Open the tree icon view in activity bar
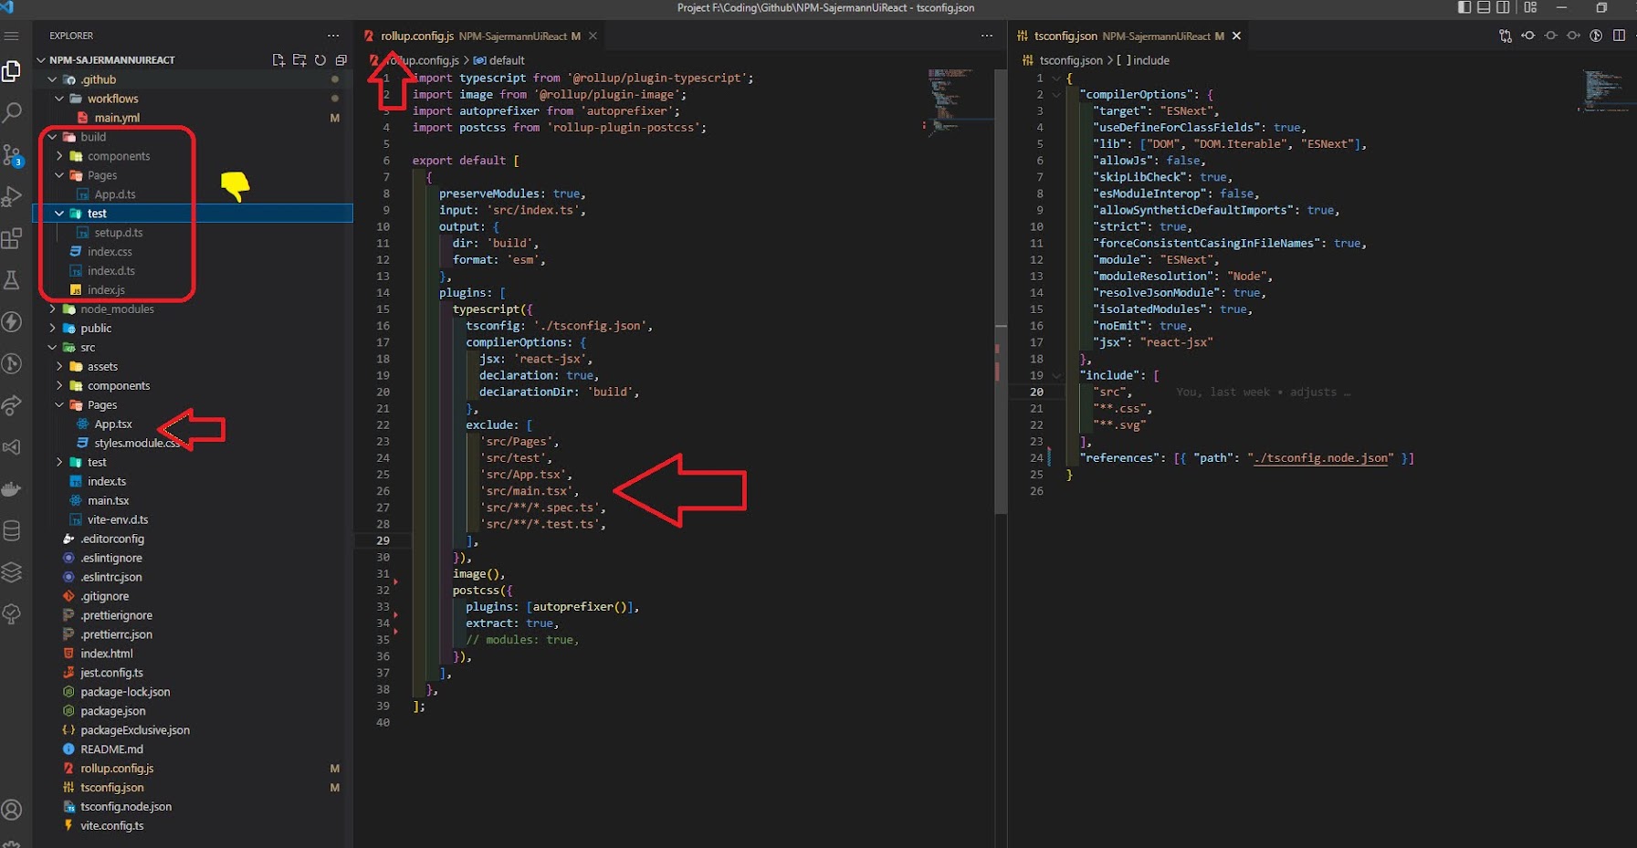The image size is (1637, 848). (12, 614)
